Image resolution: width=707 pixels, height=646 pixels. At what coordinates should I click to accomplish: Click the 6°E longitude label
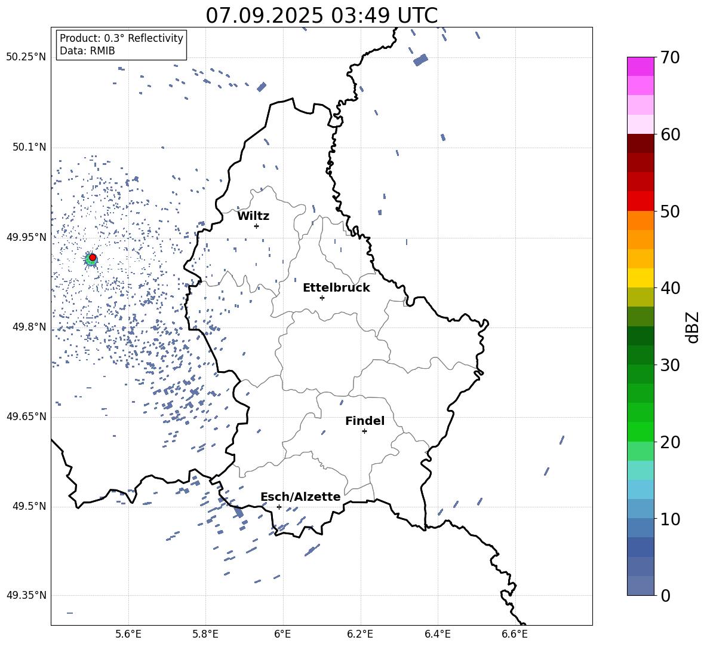[x=282, y=634]
